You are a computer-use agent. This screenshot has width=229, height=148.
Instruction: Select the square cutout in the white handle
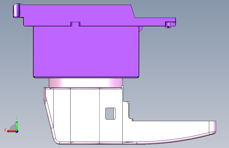click(110, 114)
